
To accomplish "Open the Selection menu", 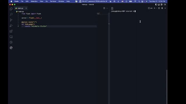I will point(34,1).
